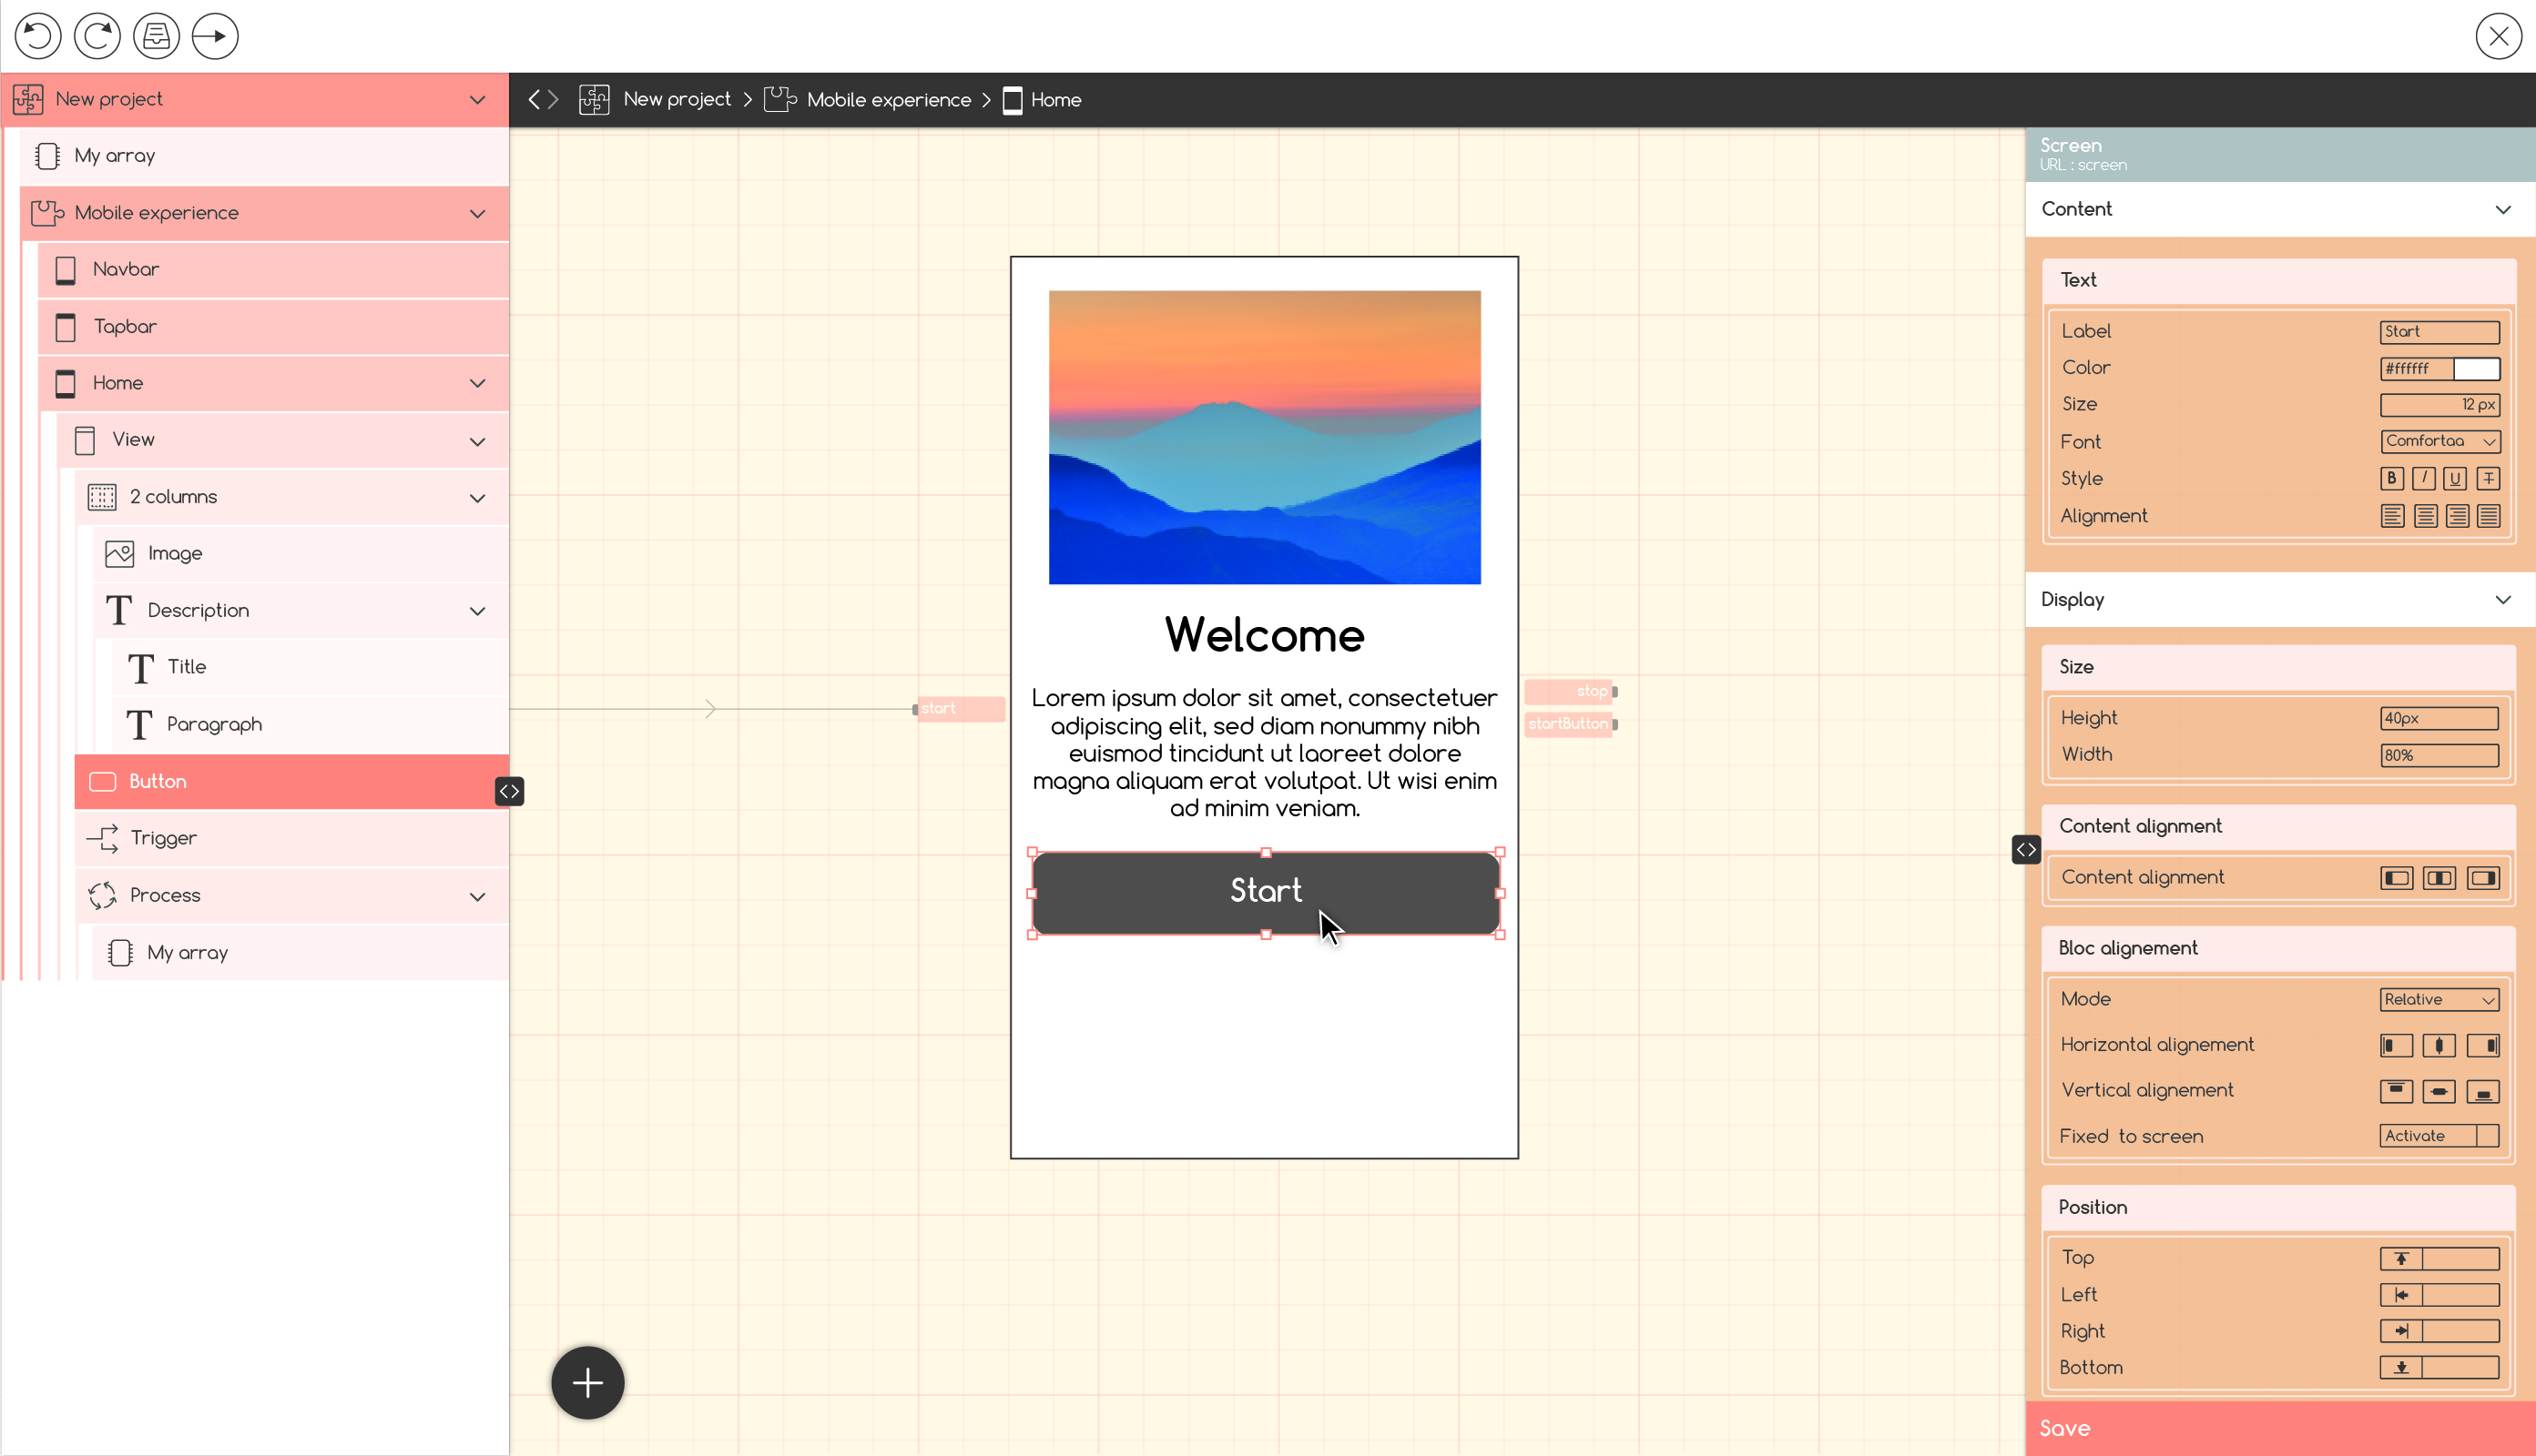This screenshot has height=1456, width=2536.
Task: Open the Mode dropdown set to Relative
Action: (2439, 999)
